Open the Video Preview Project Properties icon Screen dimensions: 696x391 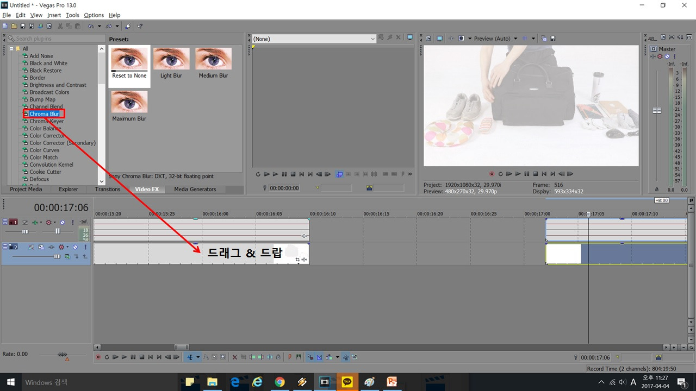pos(428,39)
